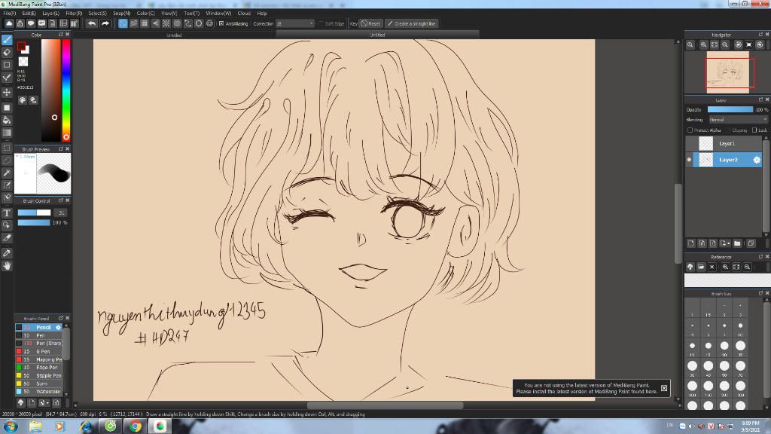Click the foreground color swatch
Screen dimensions: 771x434
tap(21, 46)
